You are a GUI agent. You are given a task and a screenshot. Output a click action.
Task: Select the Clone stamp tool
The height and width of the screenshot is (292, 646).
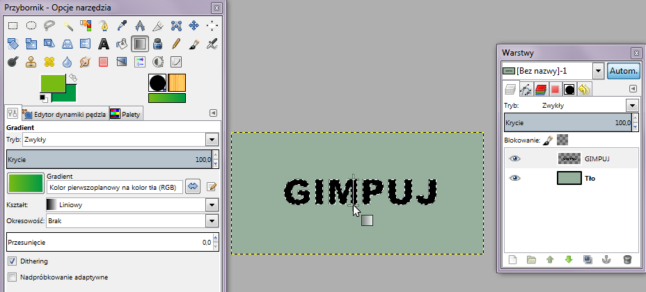coord(31,62)
